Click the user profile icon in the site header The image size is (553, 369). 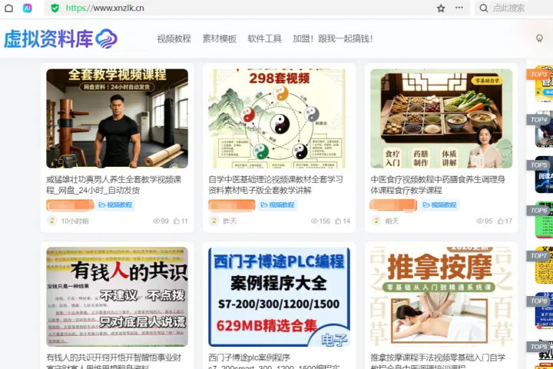coord(539,38)
